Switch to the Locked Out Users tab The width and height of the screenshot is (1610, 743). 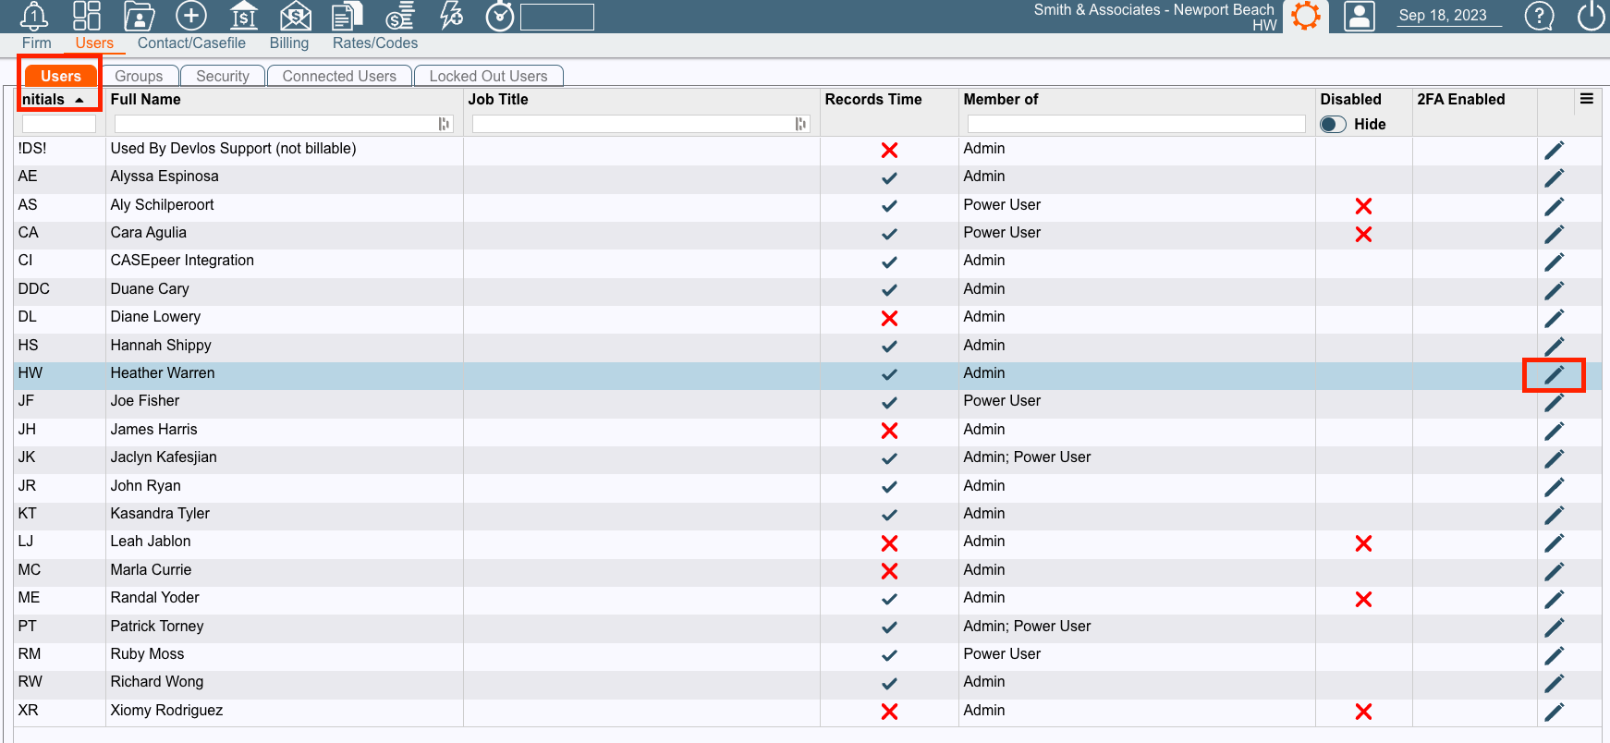[x=488, y=76]
